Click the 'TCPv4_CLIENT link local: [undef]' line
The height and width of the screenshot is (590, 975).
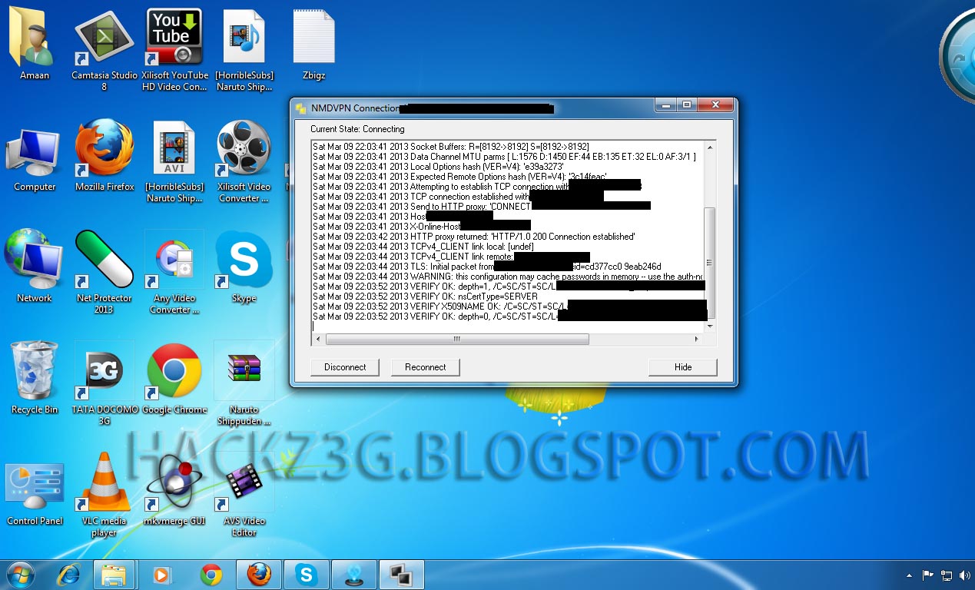click(x=423, y=247)
